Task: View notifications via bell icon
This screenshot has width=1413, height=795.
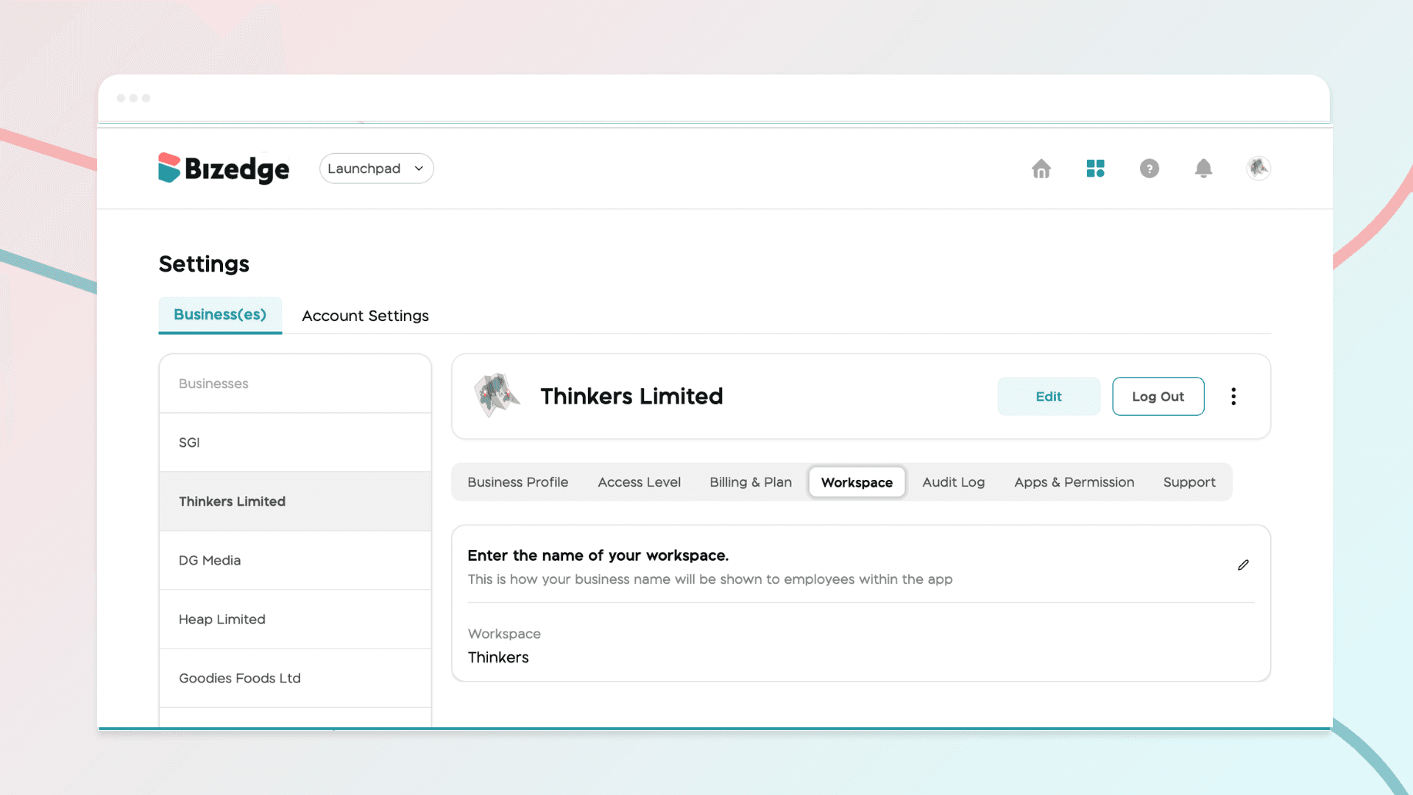Action: pos(1203,169)
